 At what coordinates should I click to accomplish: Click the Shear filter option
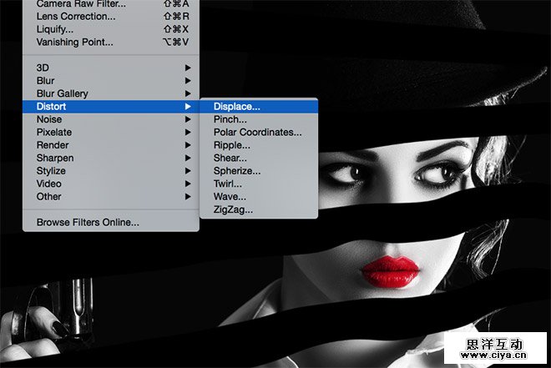click(230, 158)
